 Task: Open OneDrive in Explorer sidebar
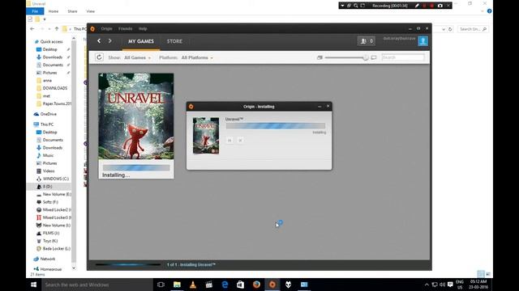pos(49,114)
